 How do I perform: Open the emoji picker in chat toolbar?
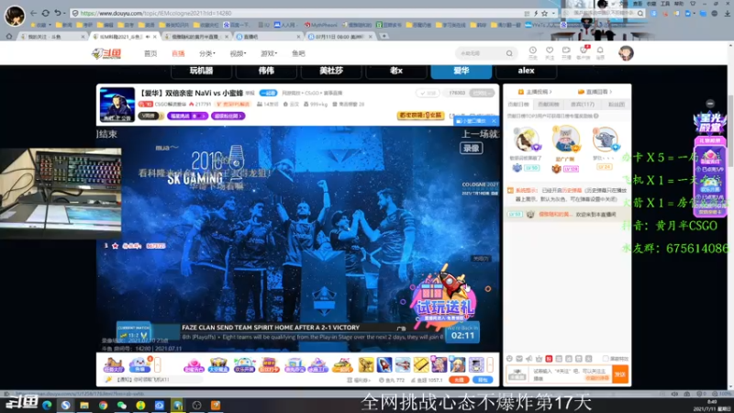click(510, 359)
